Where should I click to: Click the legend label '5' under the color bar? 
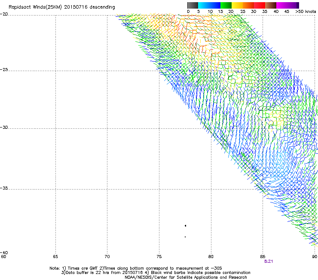point(199,12)
